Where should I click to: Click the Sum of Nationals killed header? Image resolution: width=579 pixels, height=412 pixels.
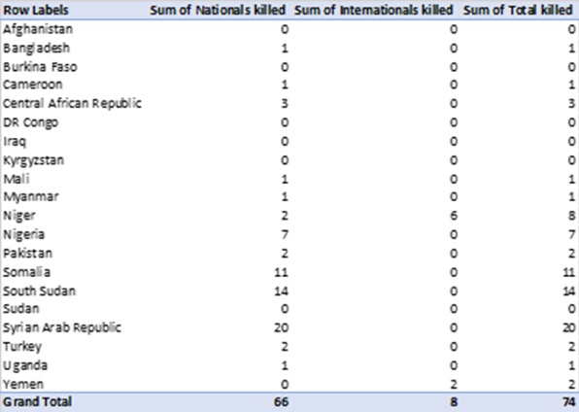tap(218, 10)
